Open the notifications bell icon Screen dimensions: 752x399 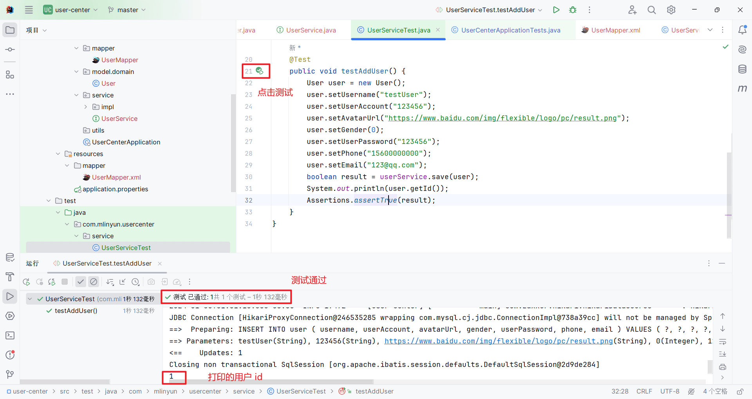point(742,30)
